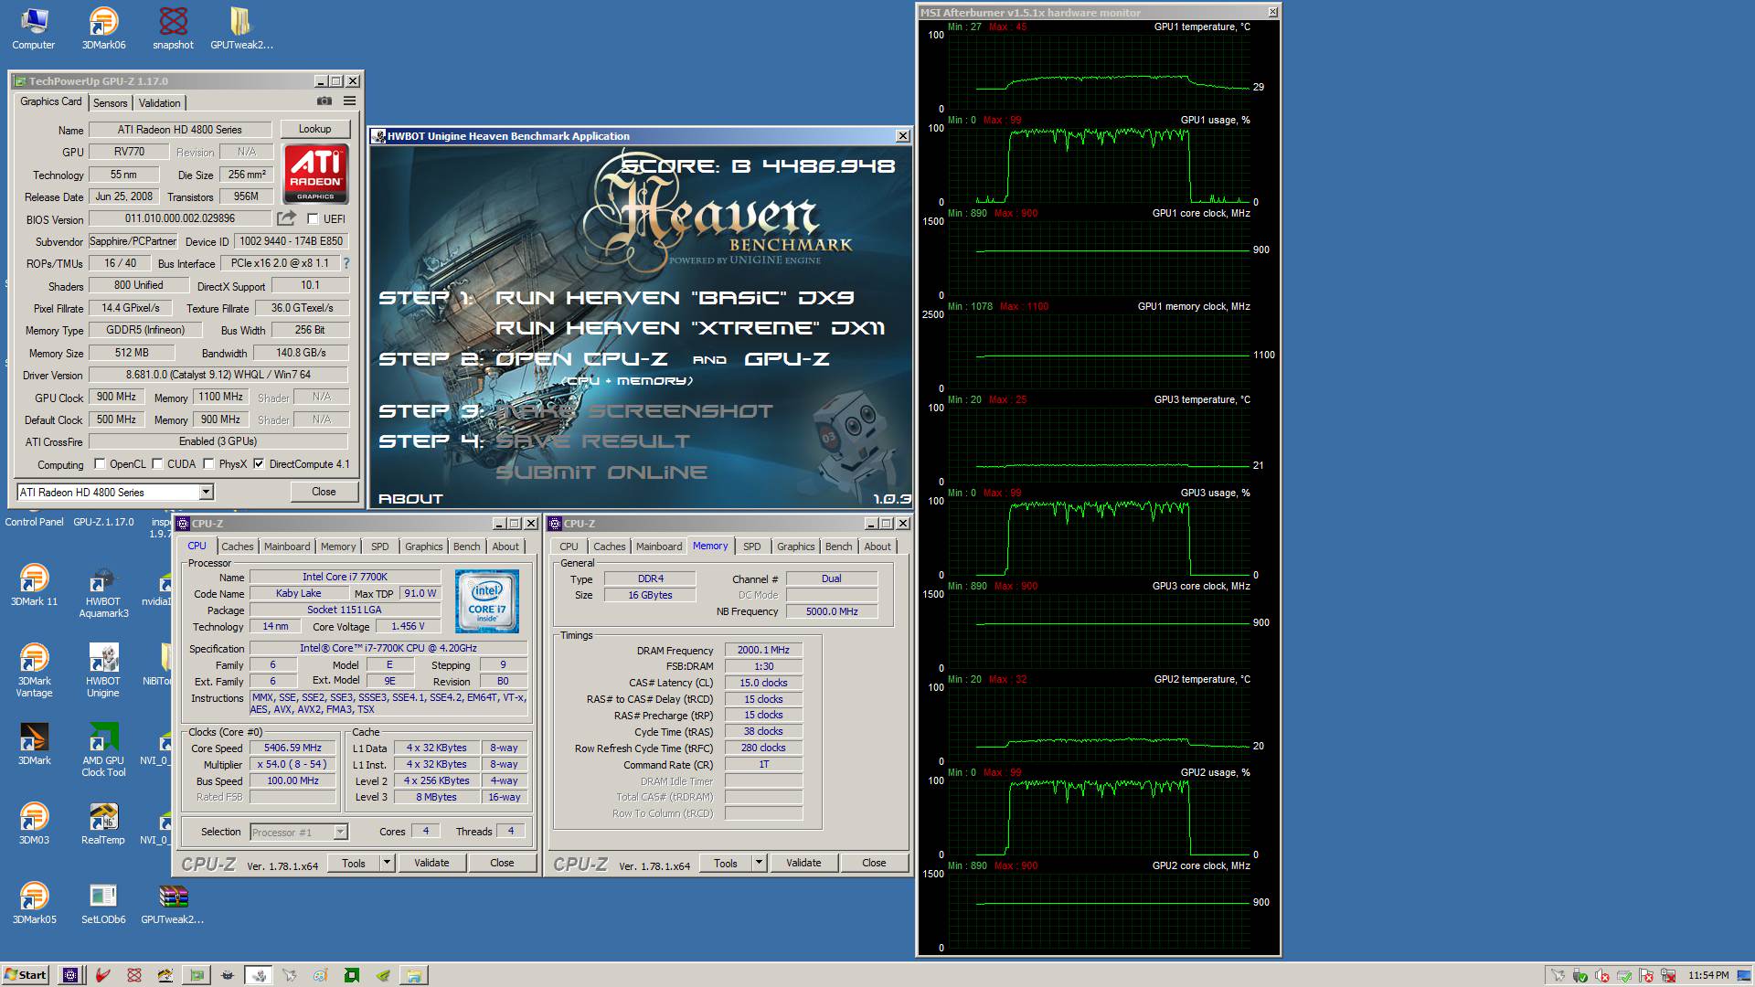Viewport: 1755px width, 987px height.
Task: Click CPU-Z purple taskbar icon
Action: click(x=70, y=975)
